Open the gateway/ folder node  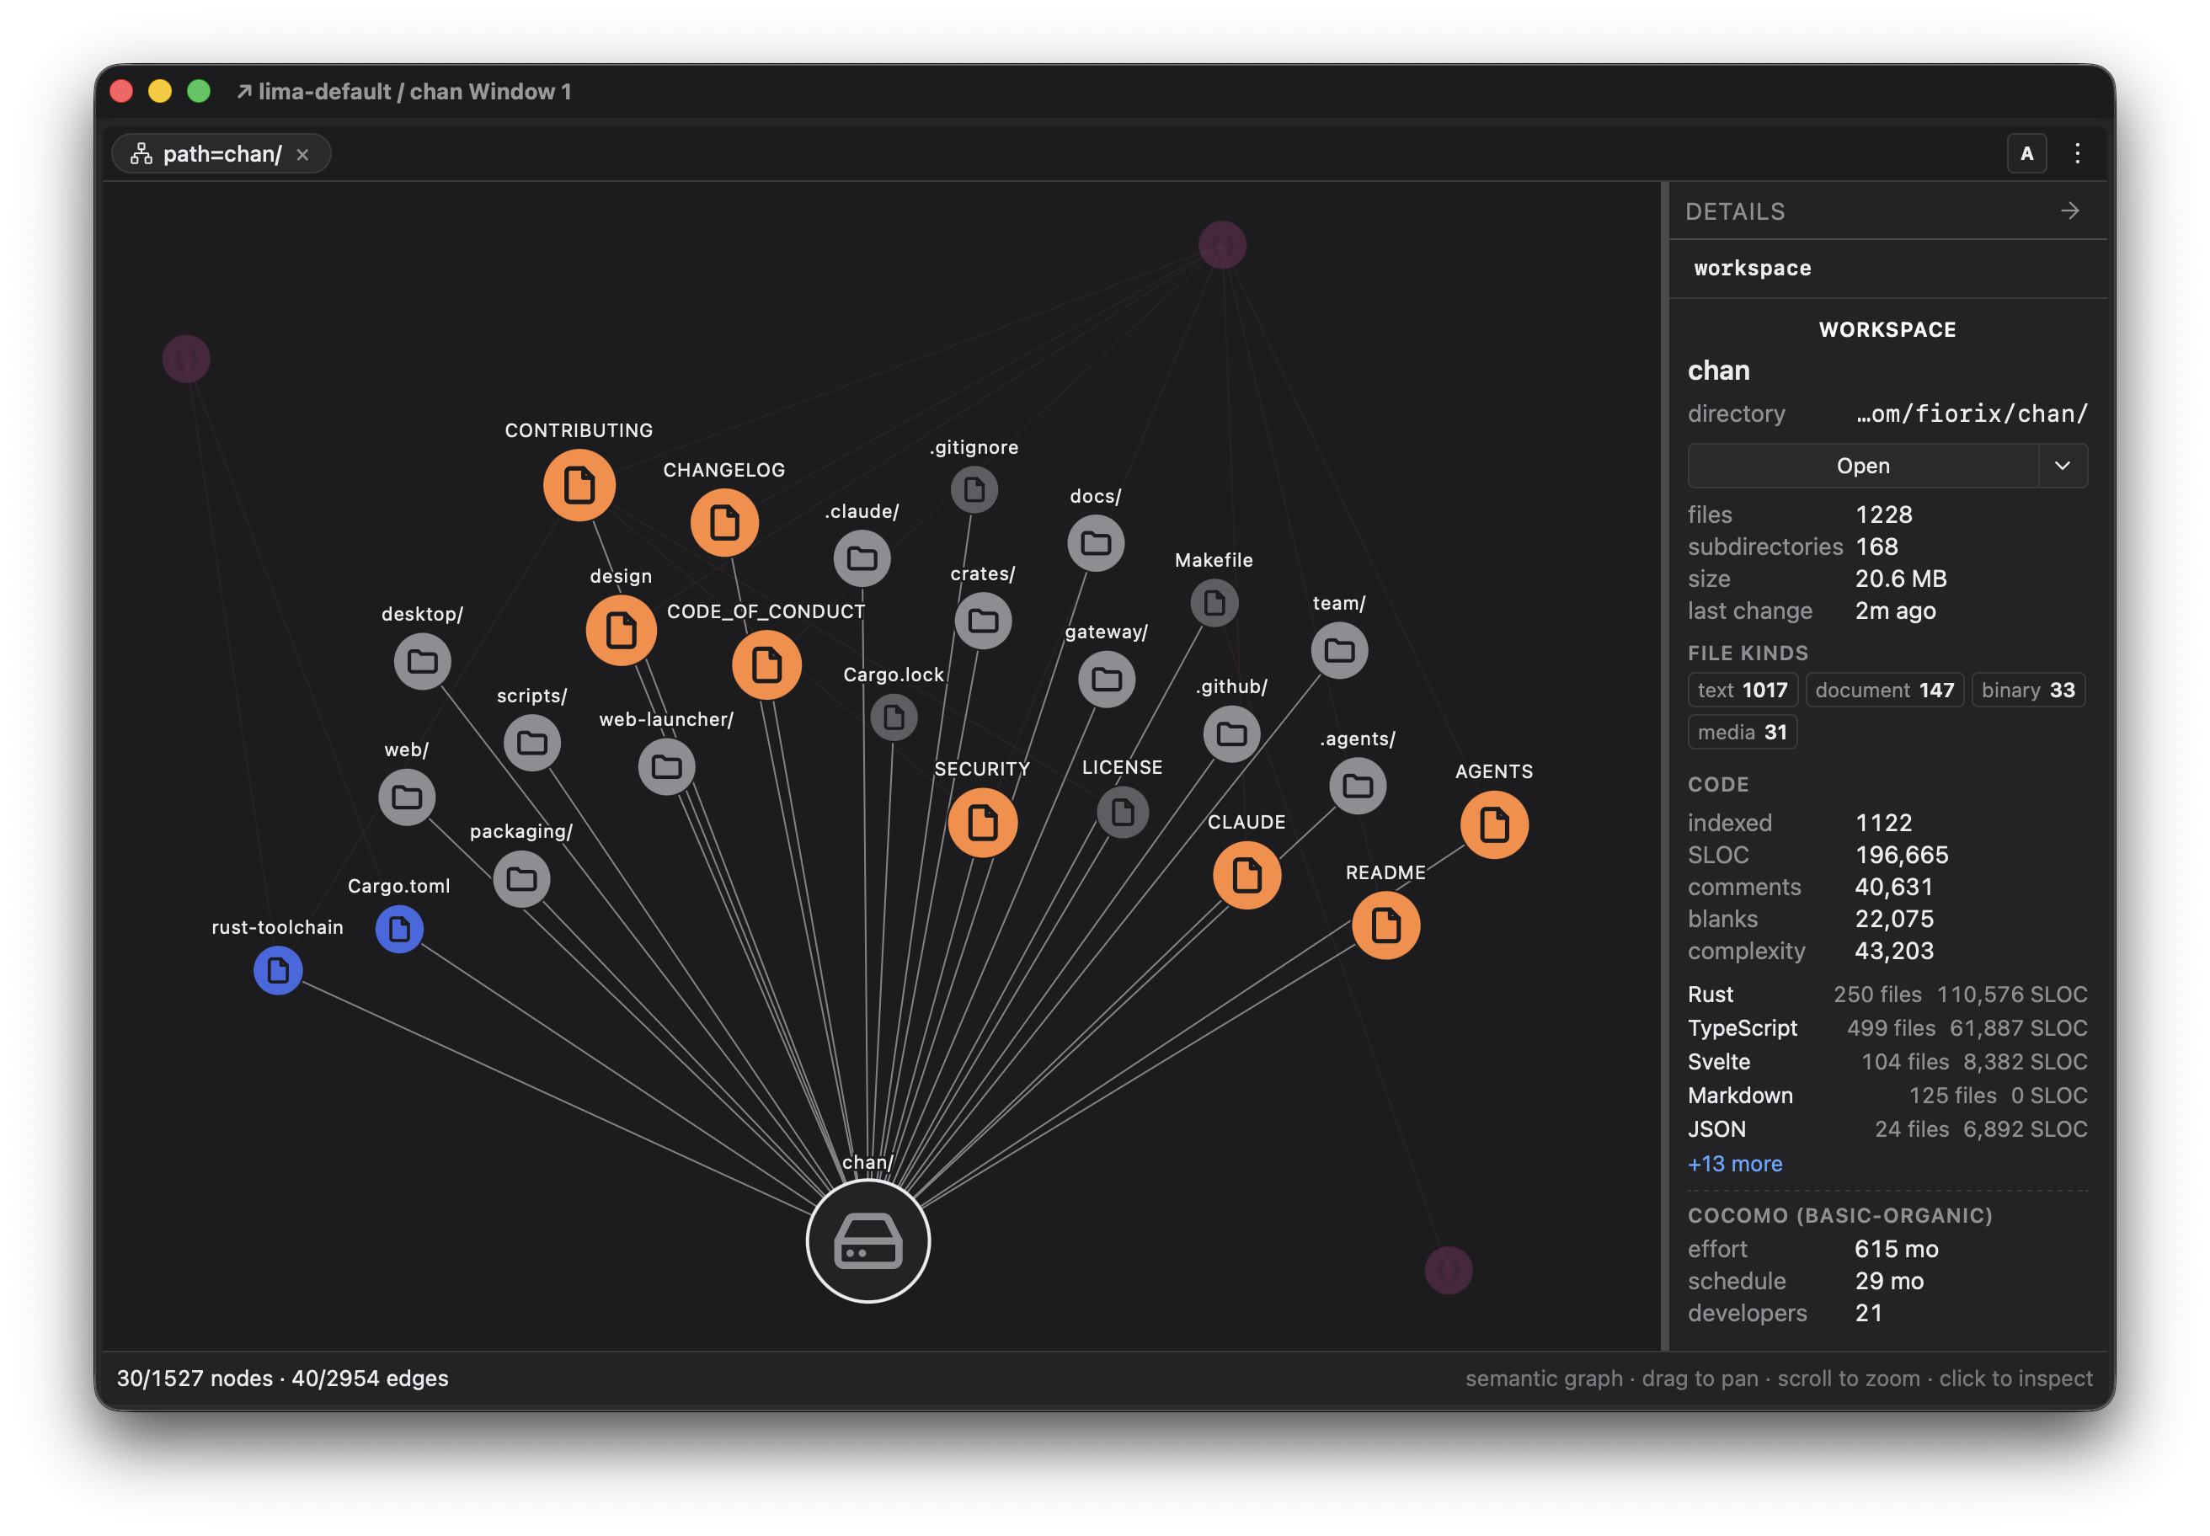coord(1106,680)
